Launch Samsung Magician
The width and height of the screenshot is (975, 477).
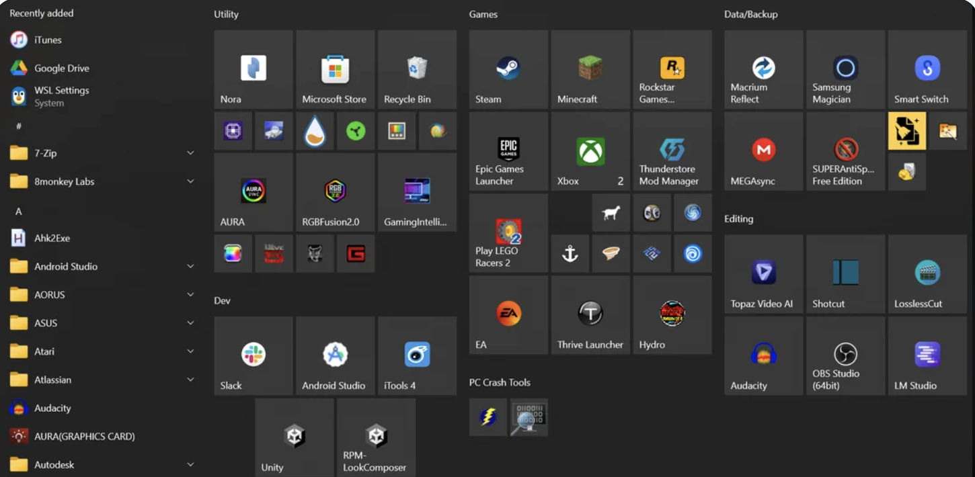(x=845, y=69)
